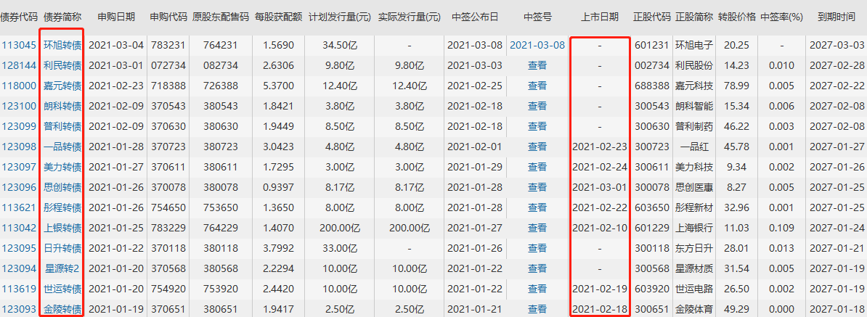This screenshot has height=317, width=867.
Task: Open 金陵转债 bond name link
Action: [x=62, y=309]
